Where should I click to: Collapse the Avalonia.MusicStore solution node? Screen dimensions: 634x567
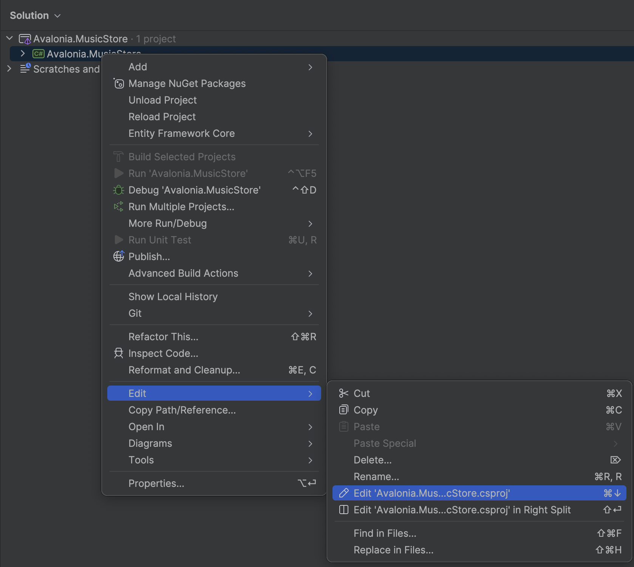[x=9, y=39]
